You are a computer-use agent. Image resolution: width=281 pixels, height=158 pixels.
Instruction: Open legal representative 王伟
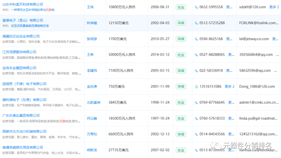[90, 7]
